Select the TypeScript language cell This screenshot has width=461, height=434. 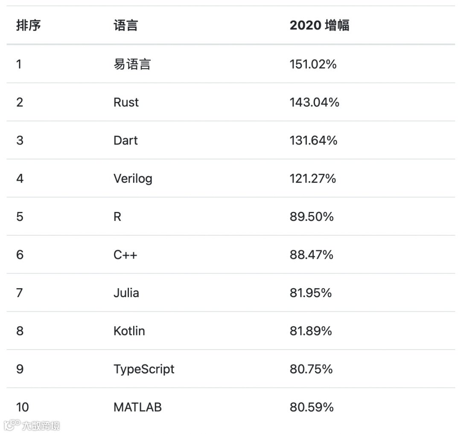pos(144,369)
